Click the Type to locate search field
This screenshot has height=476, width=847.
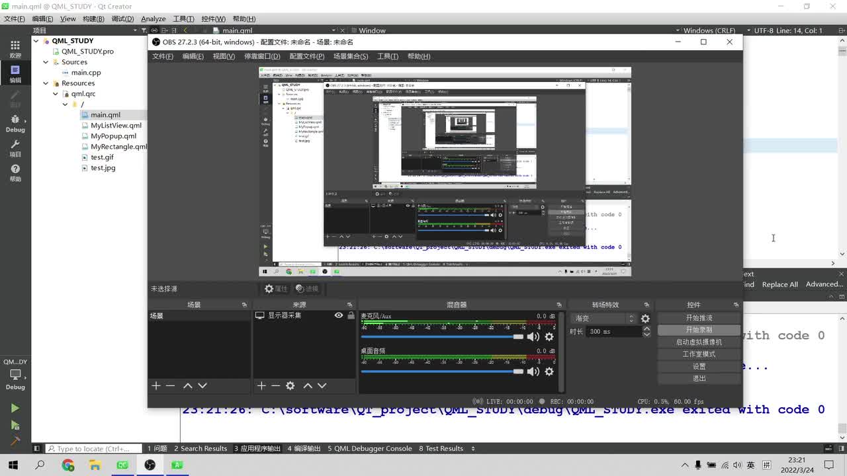94,448
